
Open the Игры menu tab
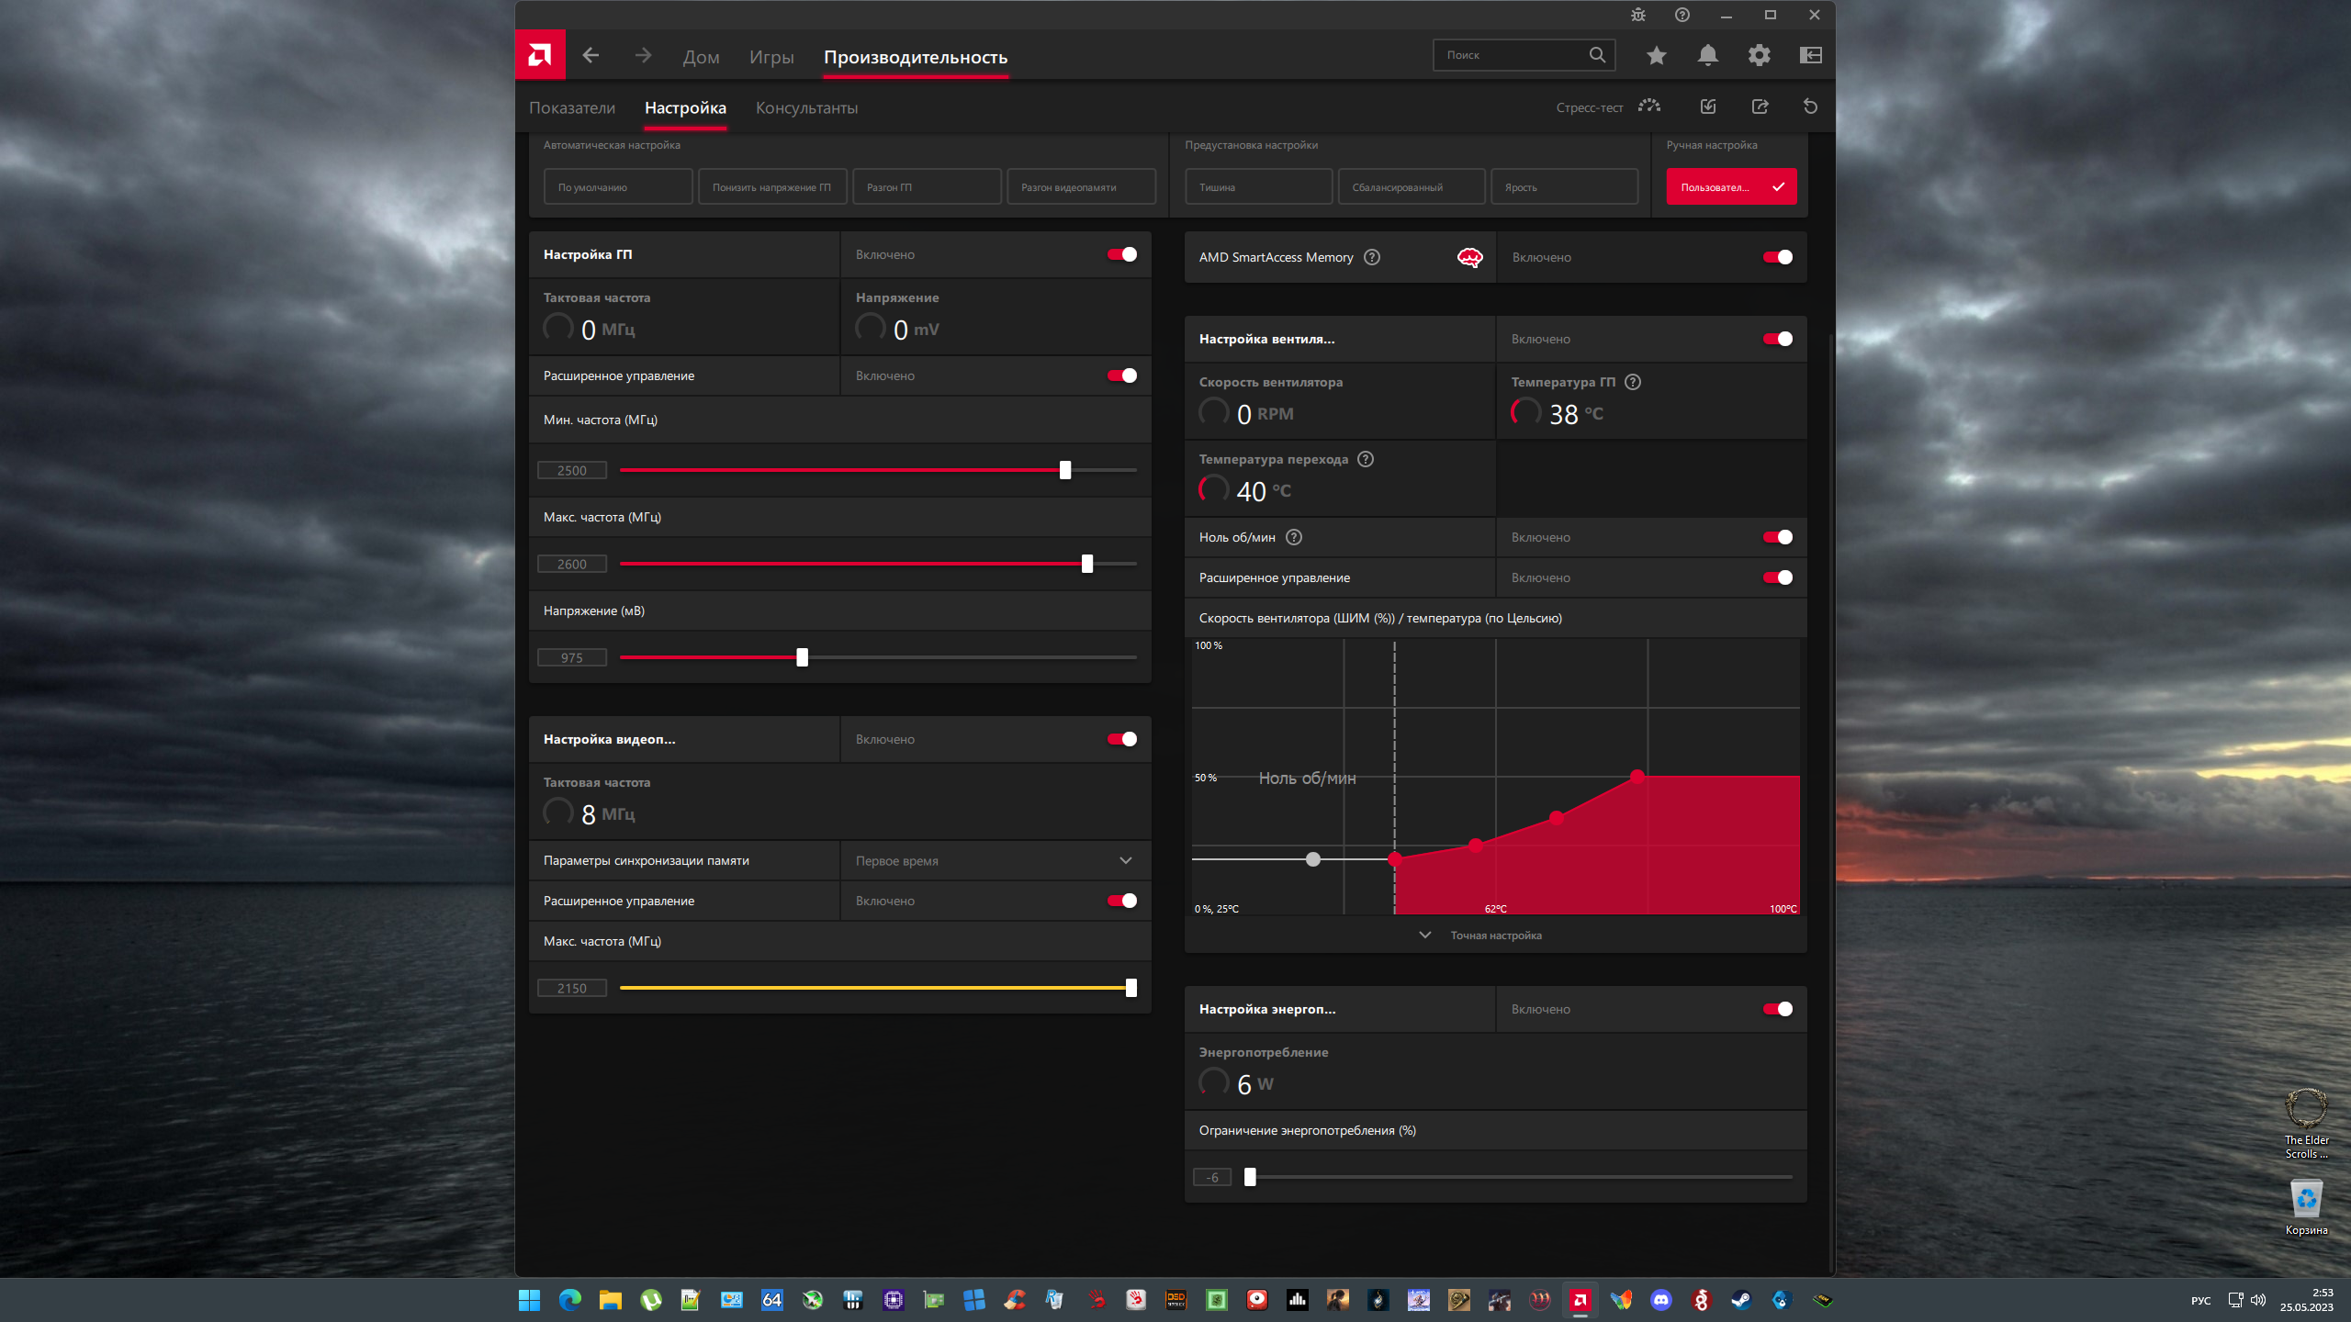(x=771, y=57)
